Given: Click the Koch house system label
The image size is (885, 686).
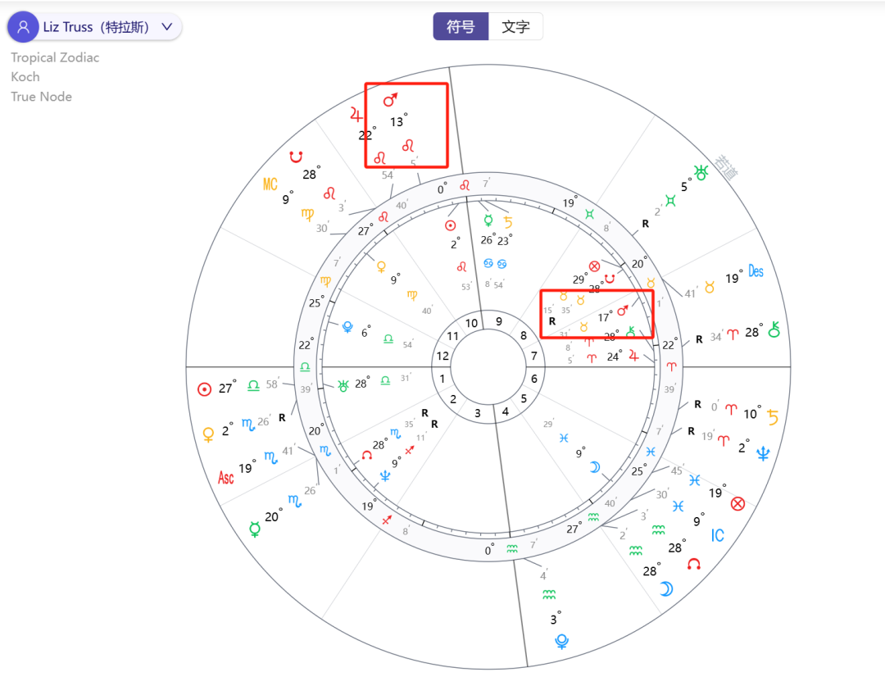Looking at the screenshot, I should (x=25, y=77).
